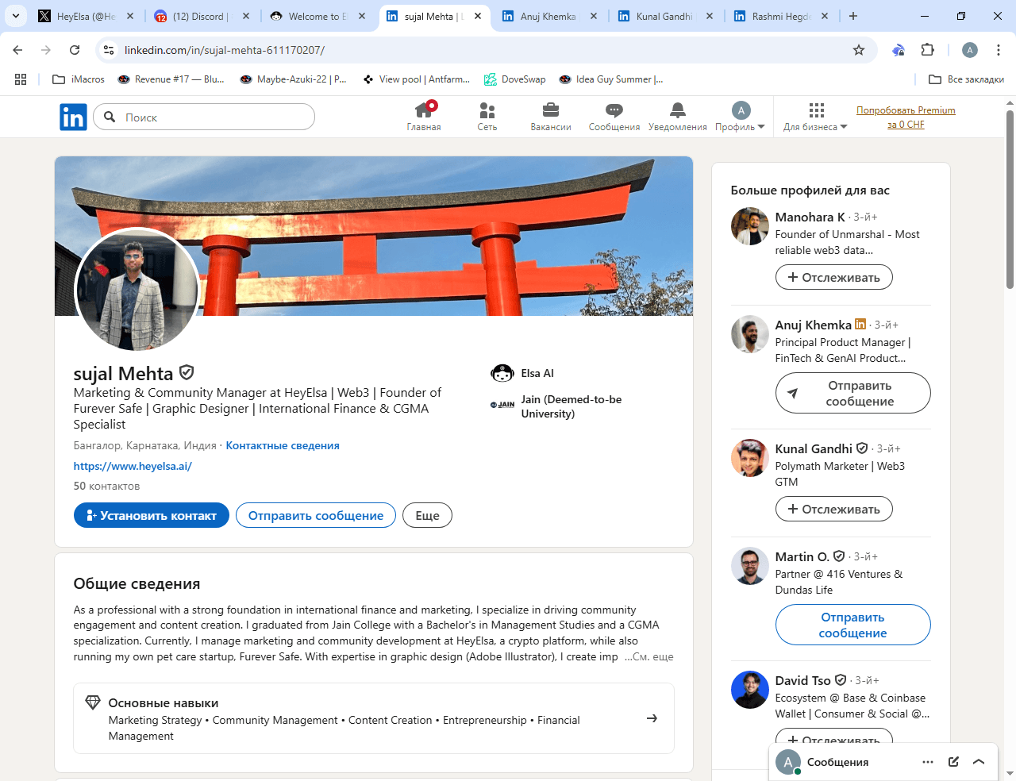Image resolution: width=1016 pixels, height=781 pixels.
Task: Click Установить контакт button
Action: point(152,515)
